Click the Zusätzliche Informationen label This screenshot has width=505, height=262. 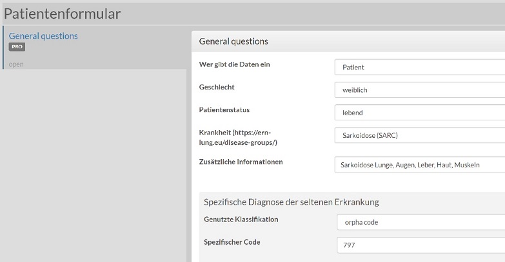[x=241, y=162]
